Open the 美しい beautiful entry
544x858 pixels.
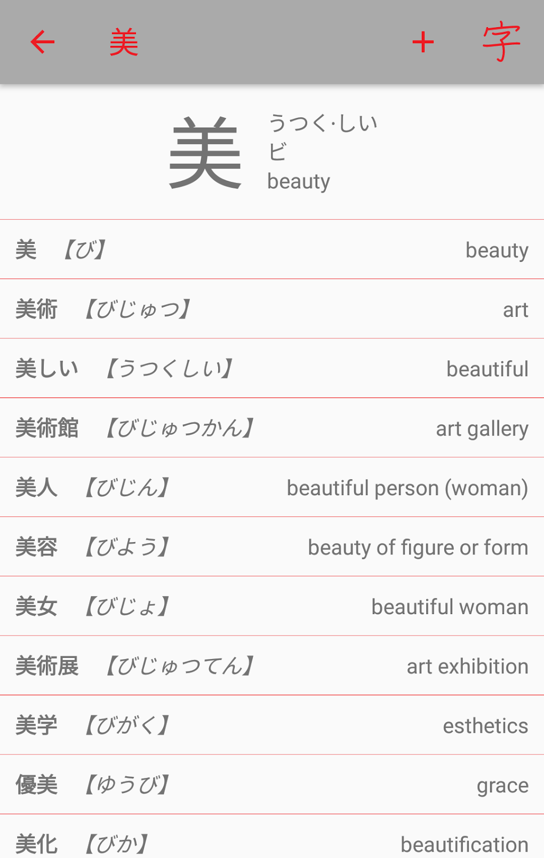point(272,369)
